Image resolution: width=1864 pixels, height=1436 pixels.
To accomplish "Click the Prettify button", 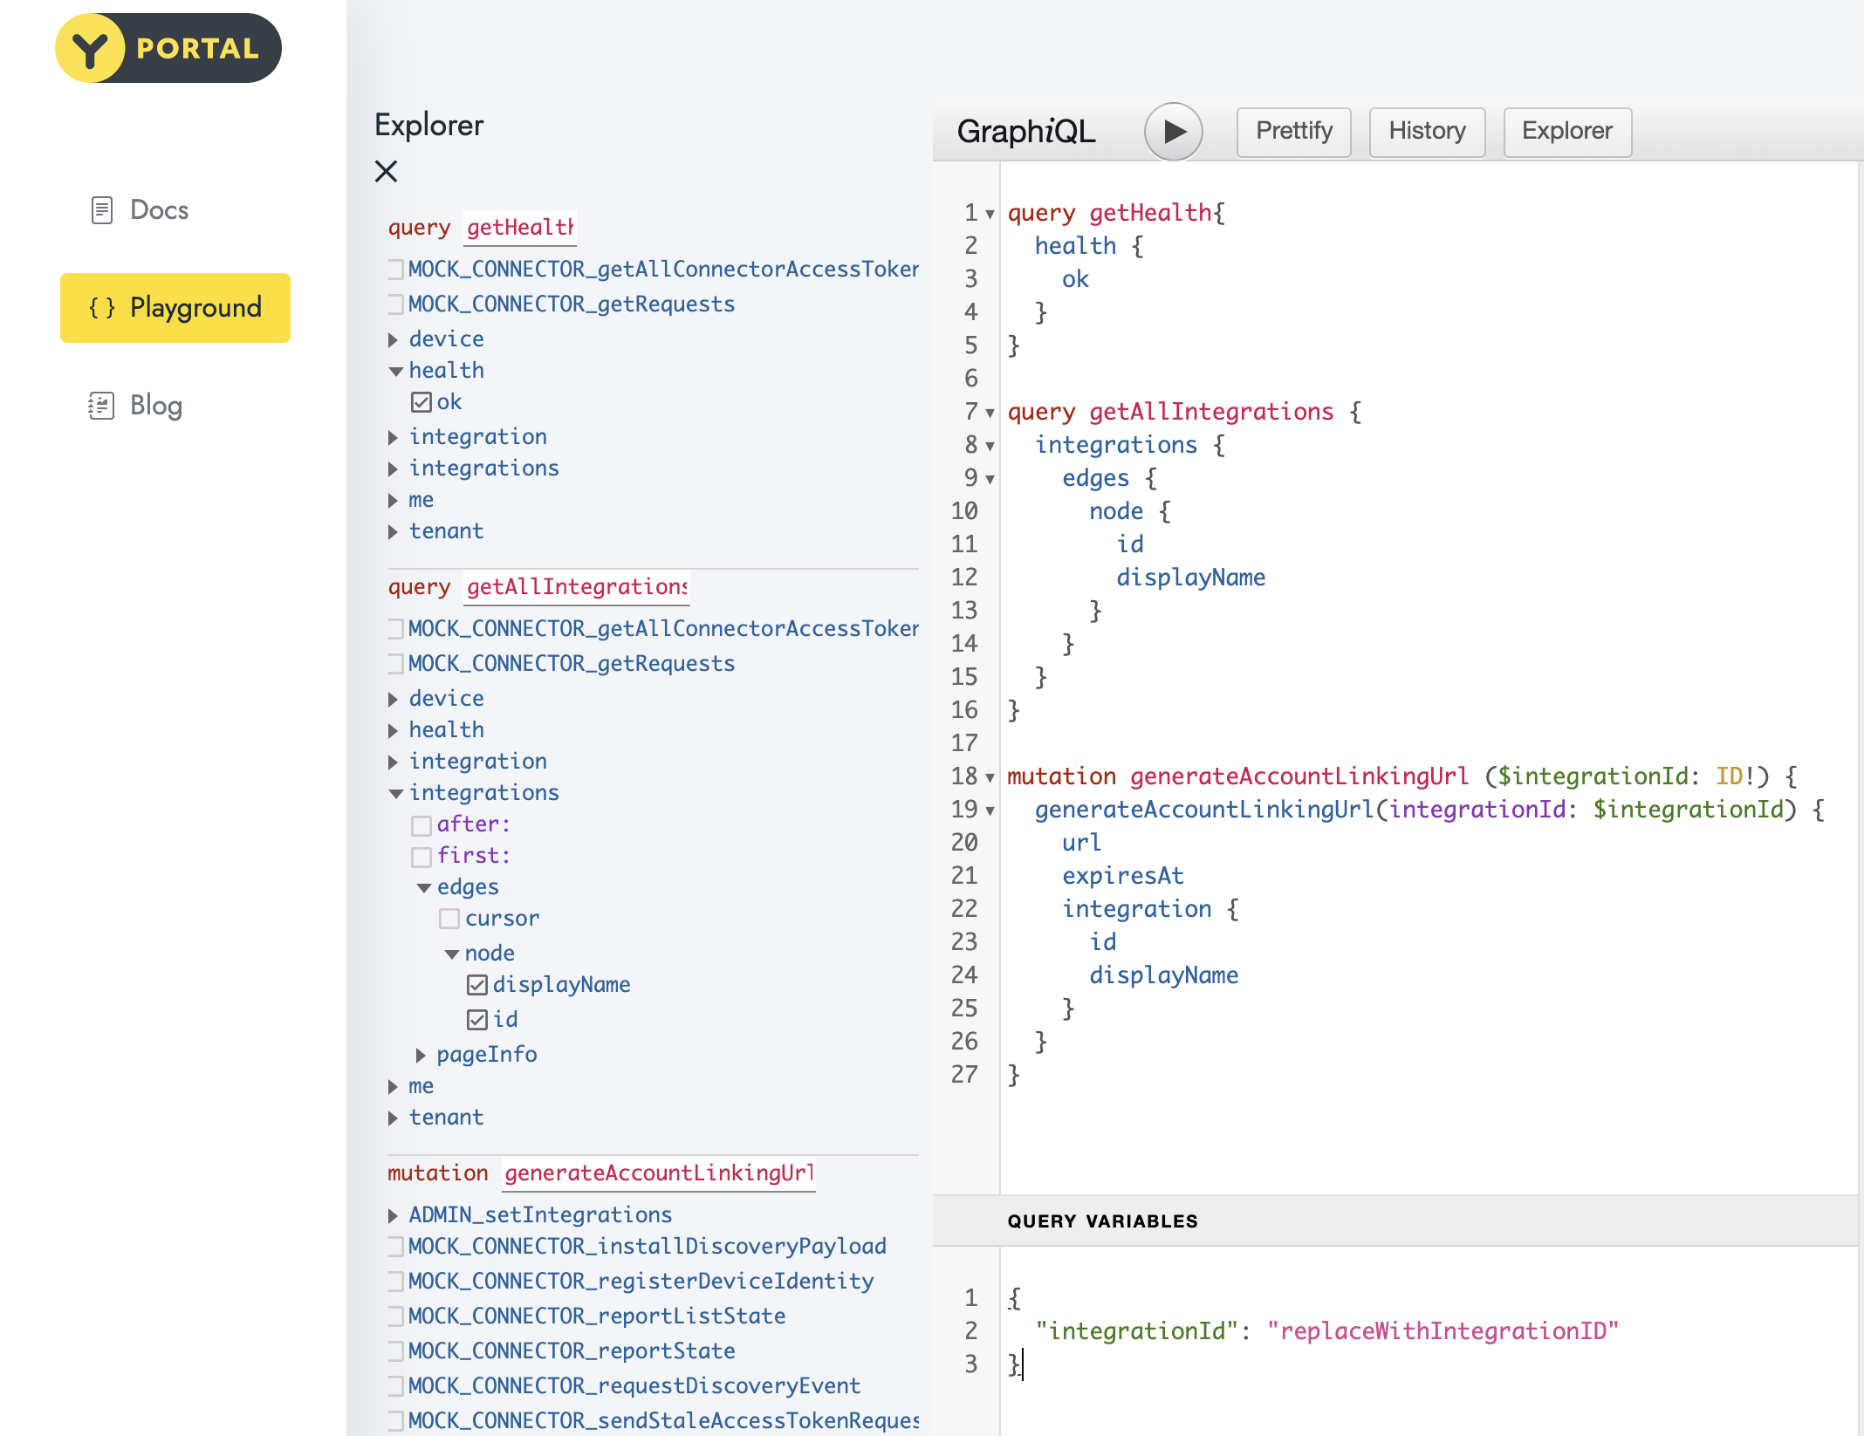I will pyautogui.click(x=1293, y=132).
